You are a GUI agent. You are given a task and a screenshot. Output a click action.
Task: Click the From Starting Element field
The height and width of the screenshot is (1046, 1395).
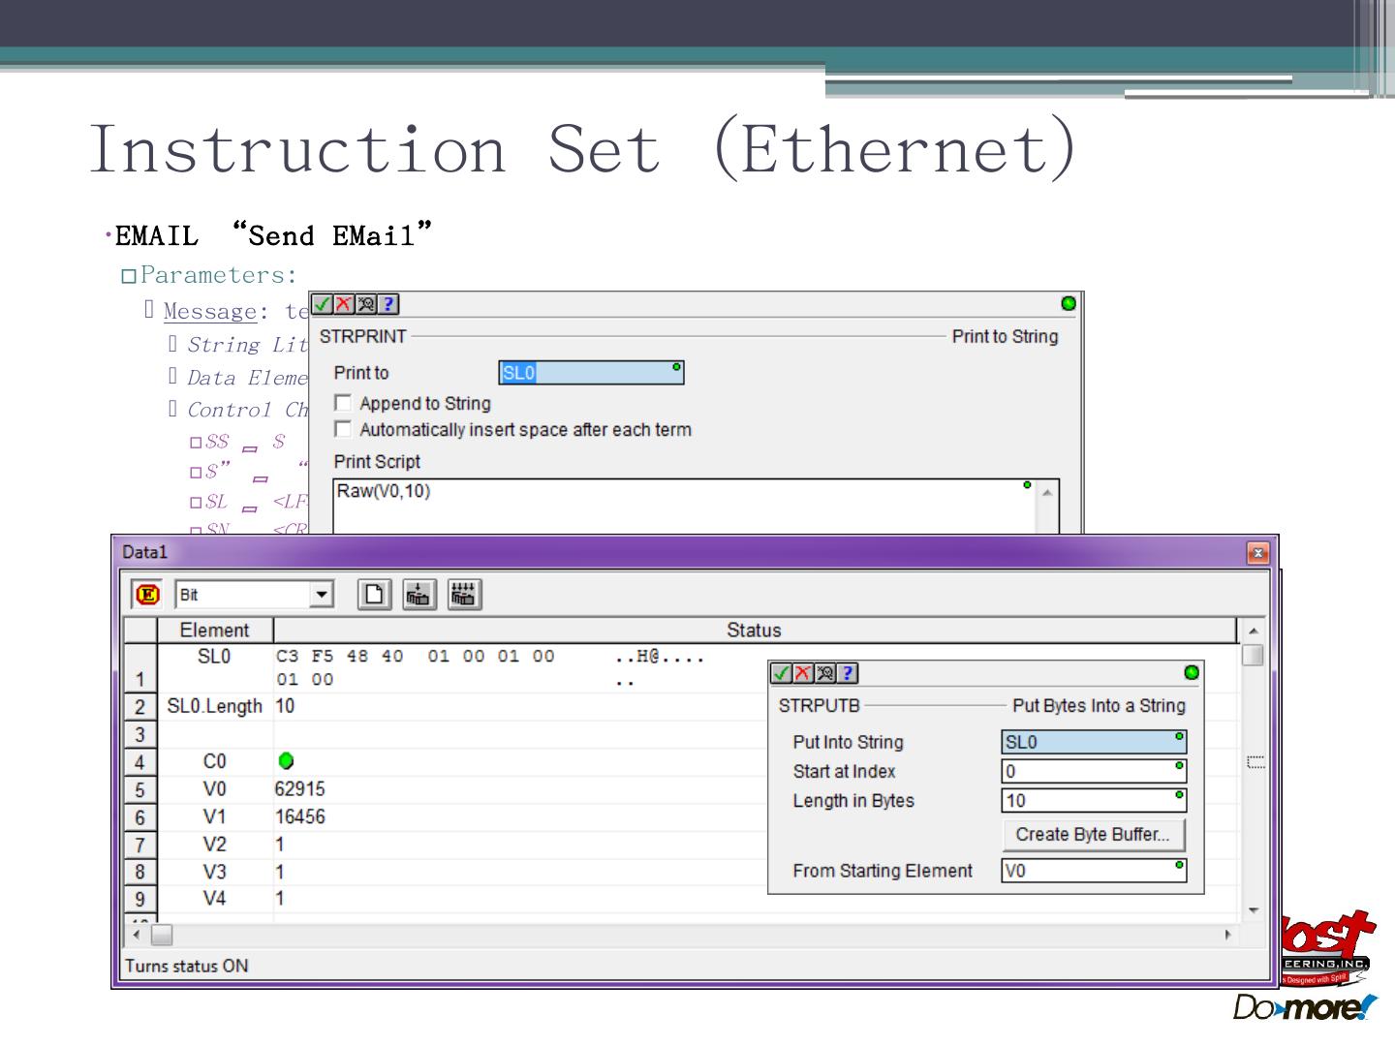1094,871
